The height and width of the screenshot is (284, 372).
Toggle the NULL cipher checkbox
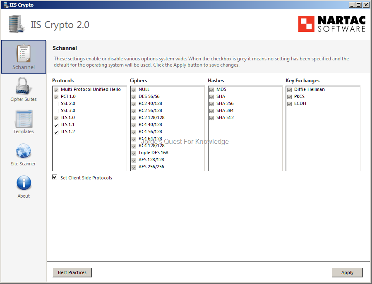pos(134,90)
